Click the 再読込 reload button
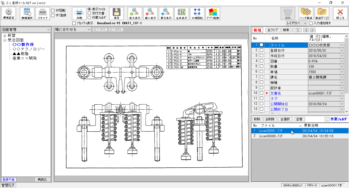Screen dimensions: 349x188 pyautogui.click(x=42, y=179)
